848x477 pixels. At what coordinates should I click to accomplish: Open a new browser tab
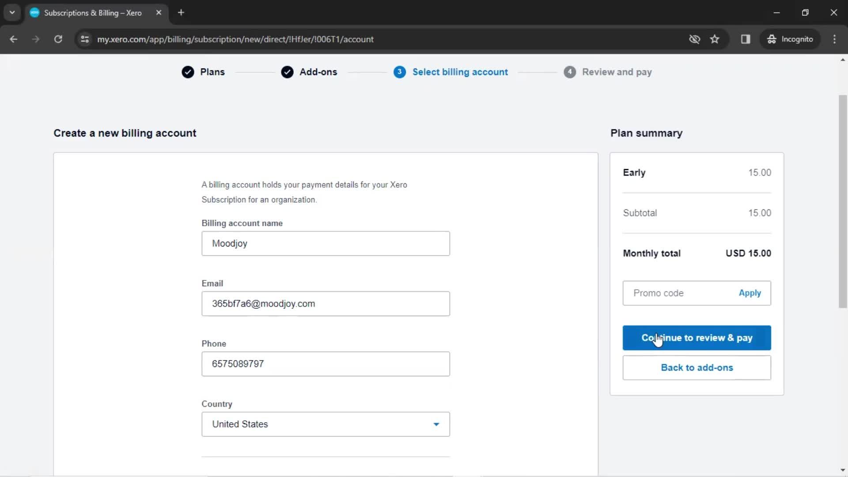[181, 12]
